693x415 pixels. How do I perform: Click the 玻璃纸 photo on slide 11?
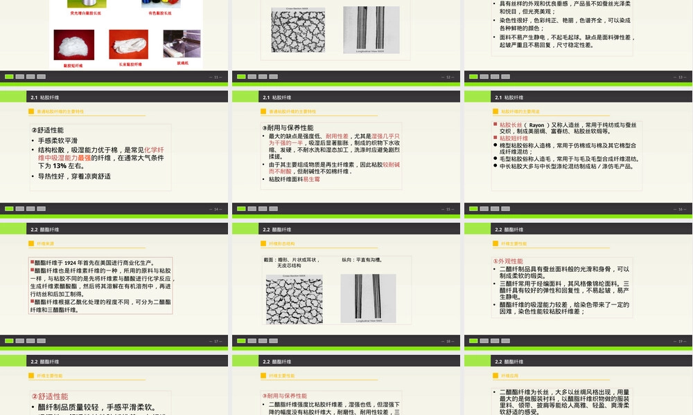click(182, 44)
